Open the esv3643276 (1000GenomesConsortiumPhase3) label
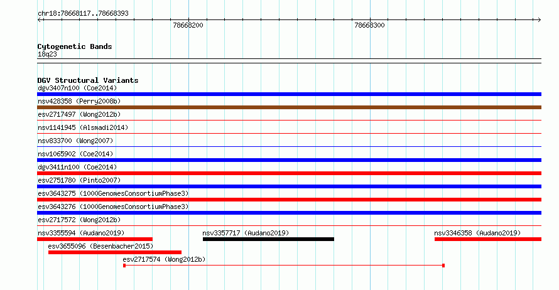Screen dimensions: 559x290 113,207
